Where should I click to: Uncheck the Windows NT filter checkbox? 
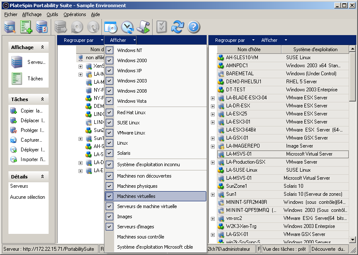(110, 50)
